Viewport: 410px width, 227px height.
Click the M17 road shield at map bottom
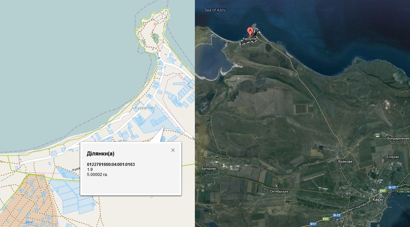click(313, 223)
